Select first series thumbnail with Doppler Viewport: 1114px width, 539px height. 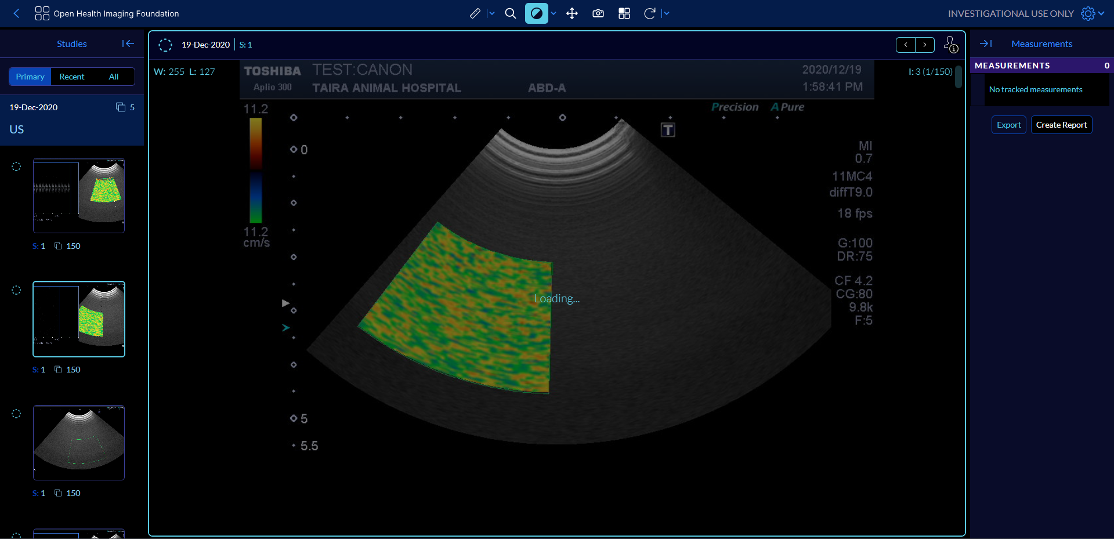pos(79,196)
